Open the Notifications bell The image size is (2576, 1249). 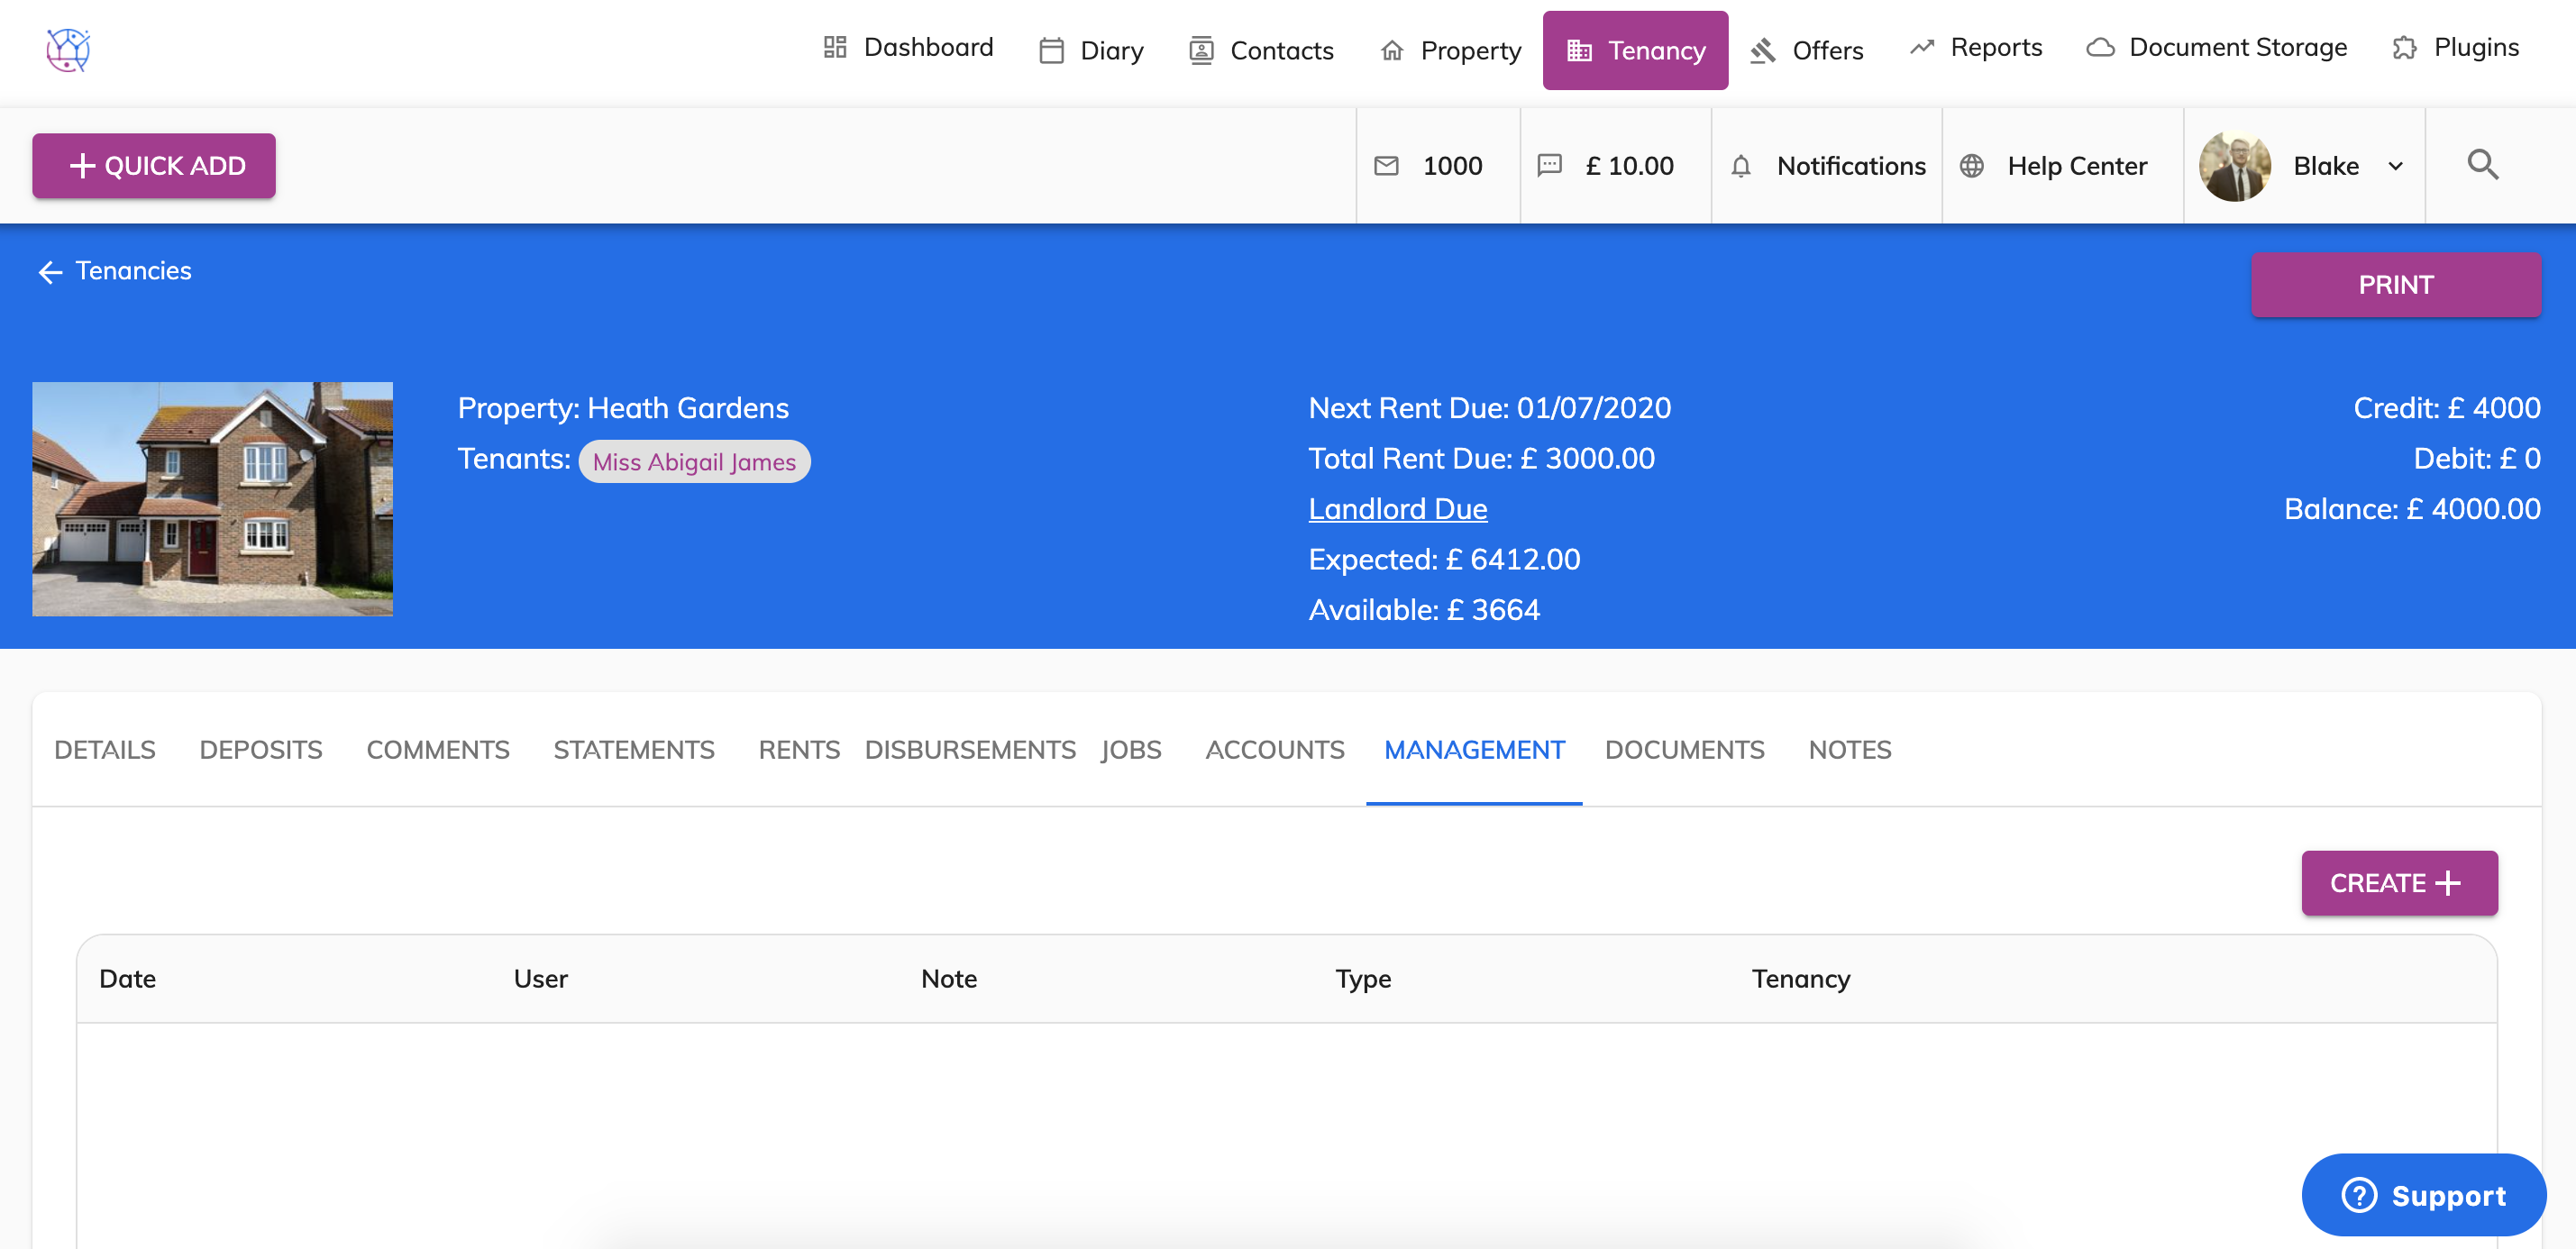point(1740,166)
